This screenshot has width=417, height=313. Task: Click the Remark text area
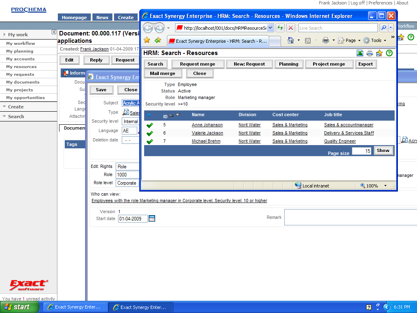(x=351, y=217)
